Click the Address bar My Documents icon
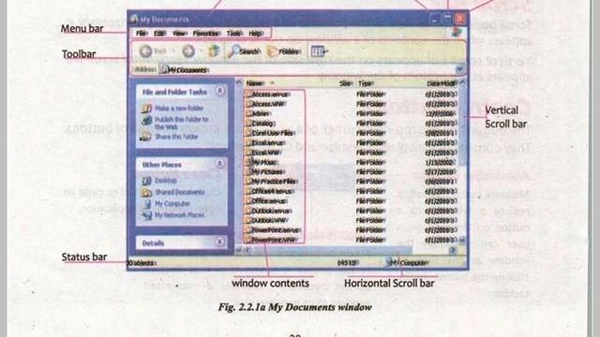 (163, 69)
